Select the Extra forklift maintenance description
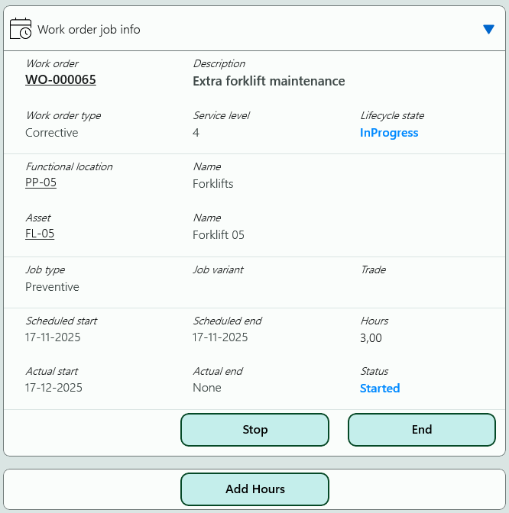Screen dimensions: 509x513 coord(268,81)
